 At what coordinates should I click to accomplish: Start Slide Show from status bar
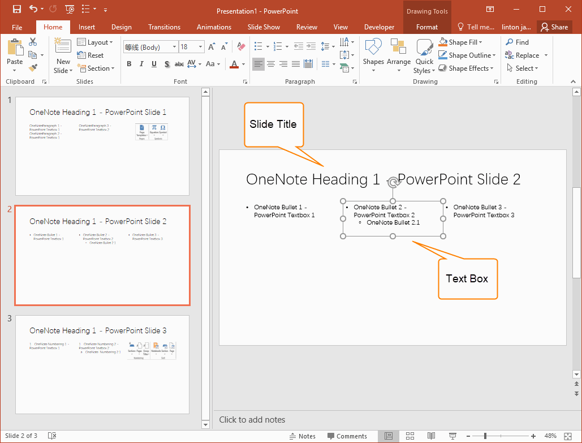click(452, 436)
